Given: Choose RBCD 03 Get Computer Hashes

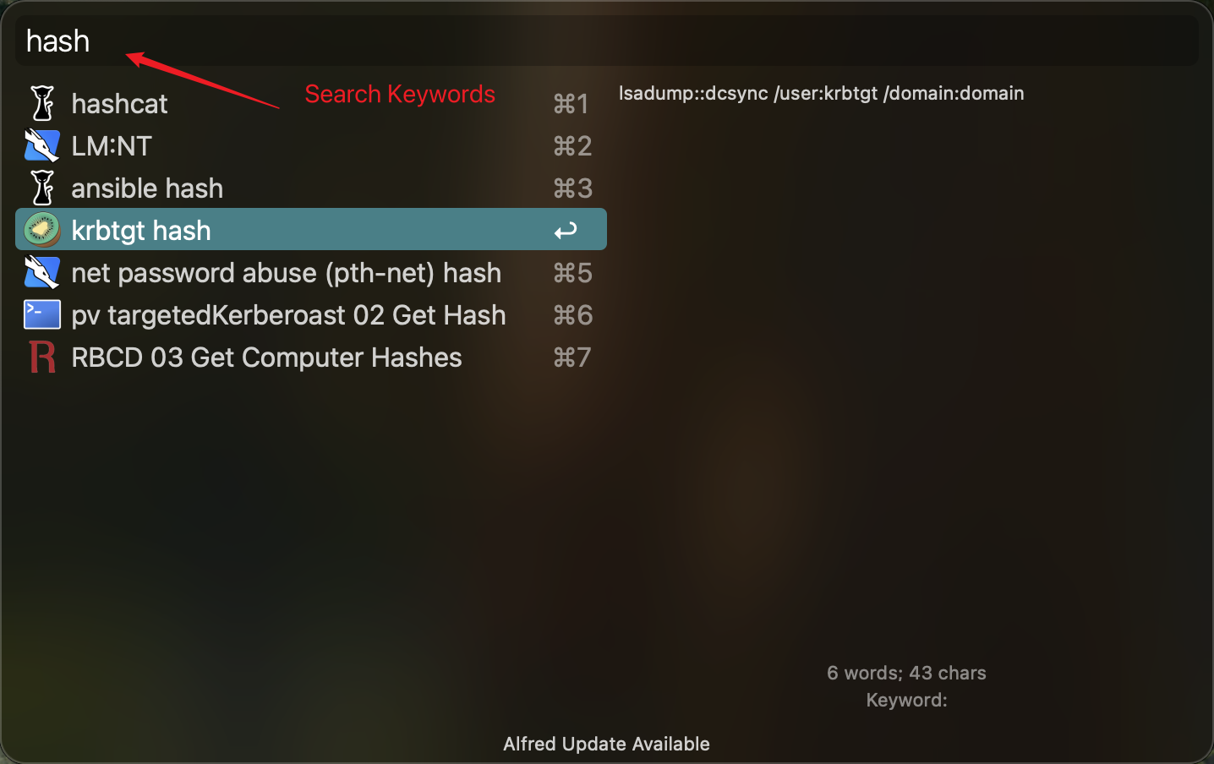Looking at the screenshot, I should (x=311, y=357).
